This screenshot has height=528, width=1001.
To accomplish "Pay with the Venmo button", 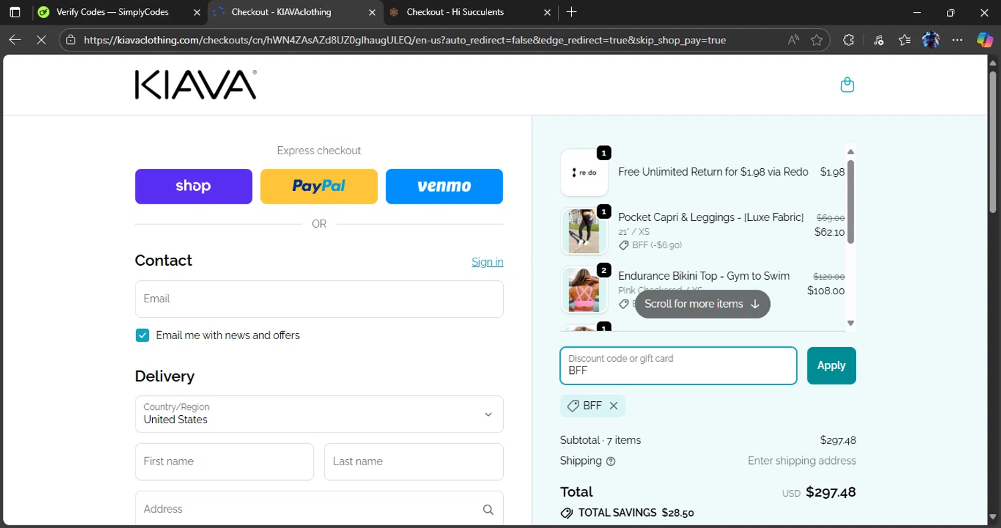I will click(444, 186).
